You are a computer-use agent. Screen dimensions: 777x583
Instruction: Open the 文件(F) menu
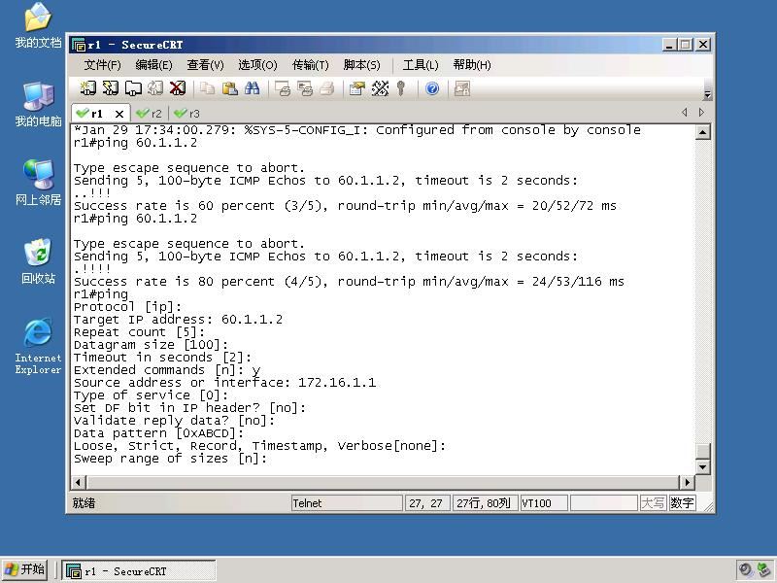point(102,65)
